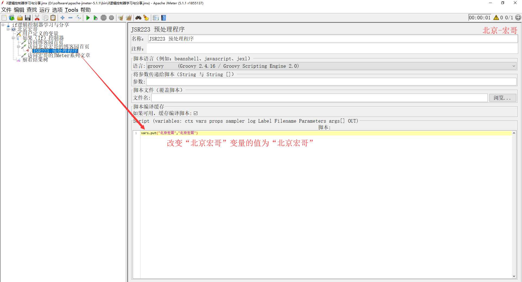This screenshot has height=282, width=522.
Task: Expand all nodes with plus icon
Action: (63, 18)
